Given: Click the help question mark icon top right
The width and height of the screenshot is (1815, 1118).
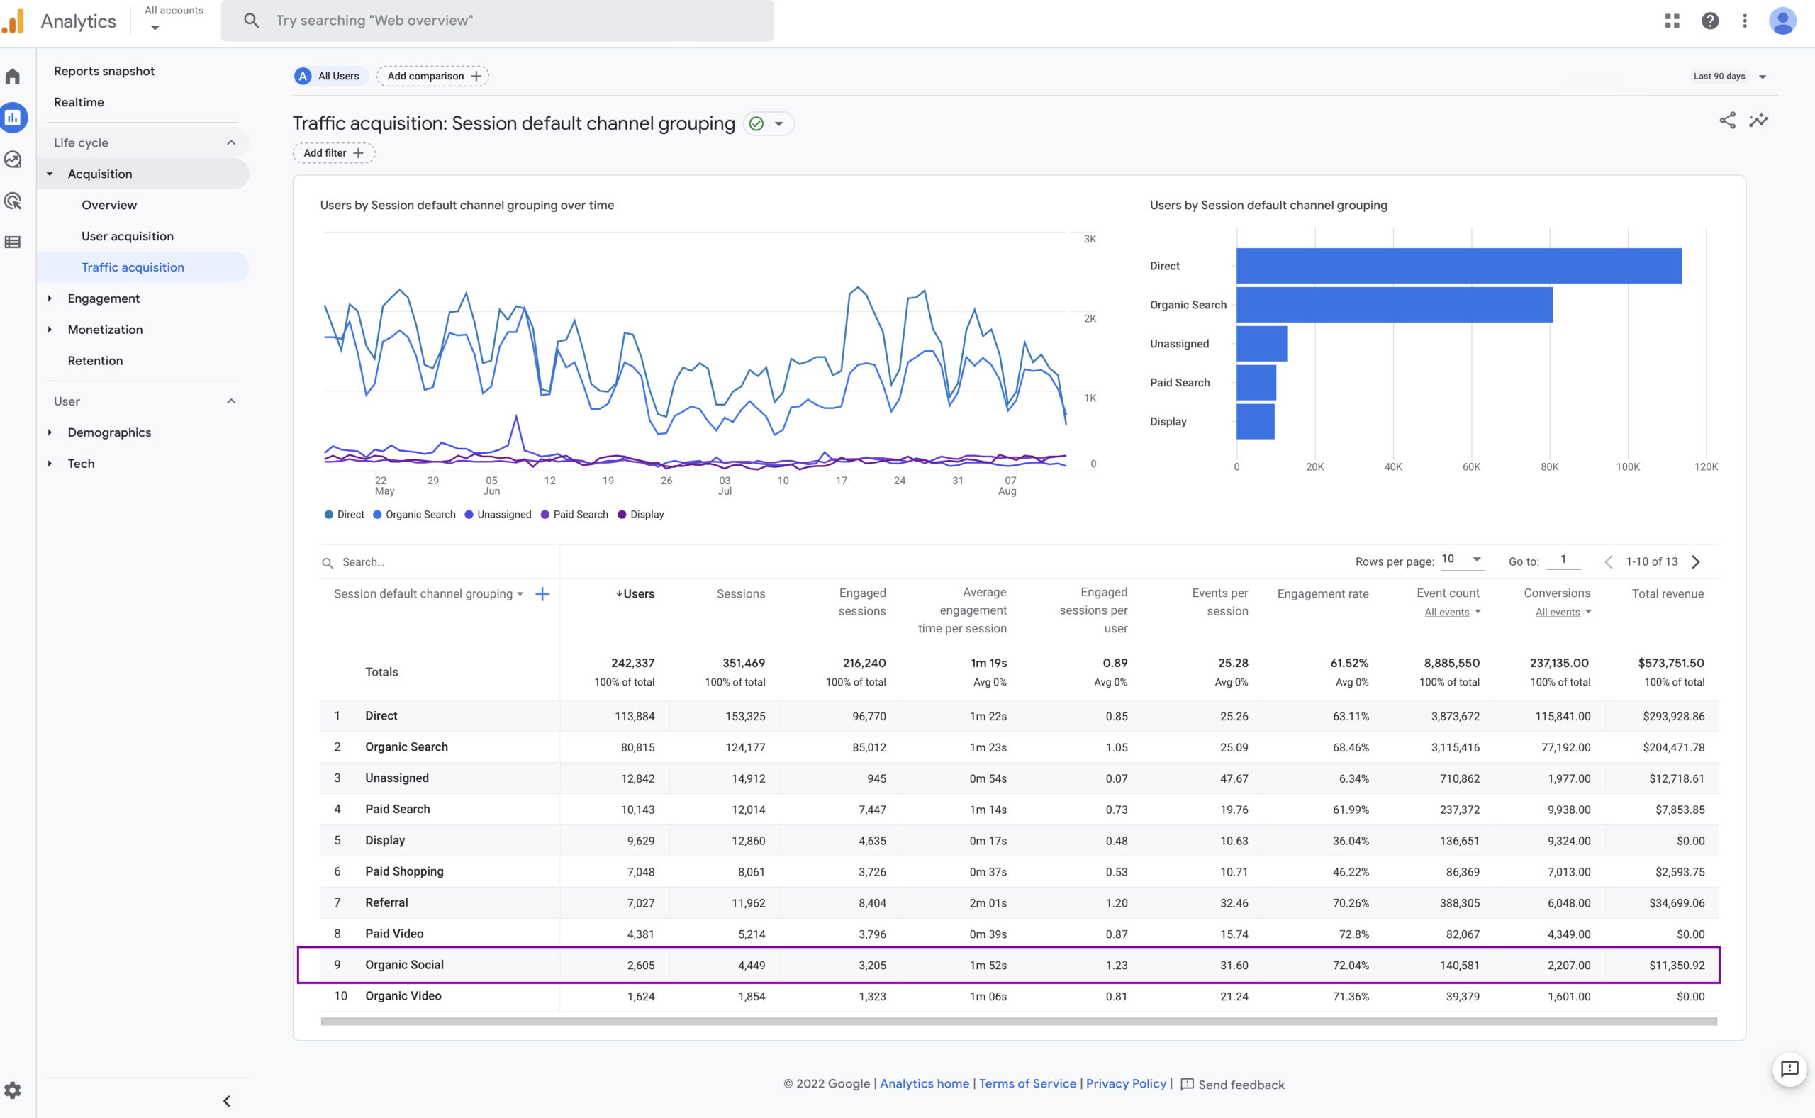Looking at the screenshot, I should 1710,21.
